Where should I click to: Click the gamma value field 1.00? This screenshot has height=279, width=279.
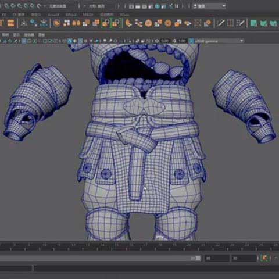pyautogui.click(x=182, y=41)
